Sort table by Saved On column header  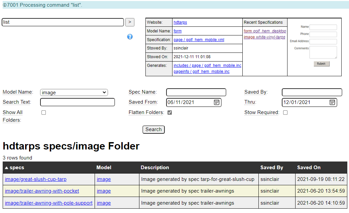pos(309,168)
